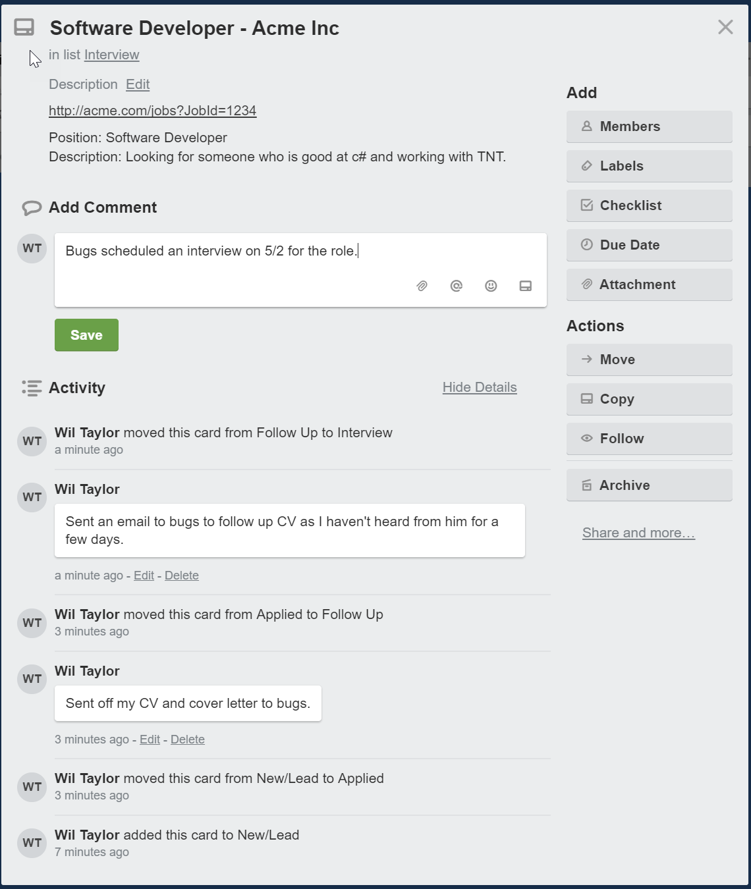This screenshot has width=751, height=889.
Task: Edit the card description
Action: 138,84
